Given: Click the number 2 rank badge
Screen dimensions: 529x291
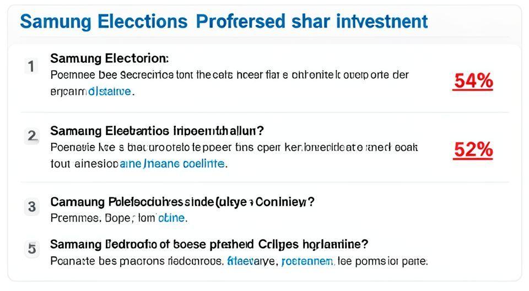Looking at the screenshot, I should click(32, 136).
